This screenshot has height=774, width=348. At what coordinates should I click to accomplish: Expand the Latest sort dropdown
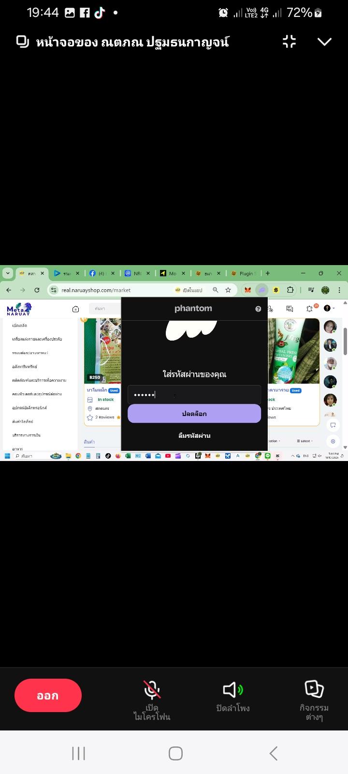click(x=306, y=441)
